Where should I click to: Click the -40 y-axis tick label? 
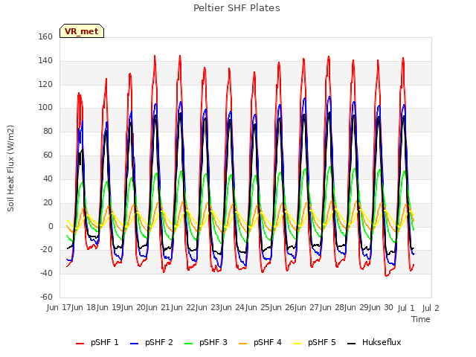pyautogui.click(x=46, y=273)
